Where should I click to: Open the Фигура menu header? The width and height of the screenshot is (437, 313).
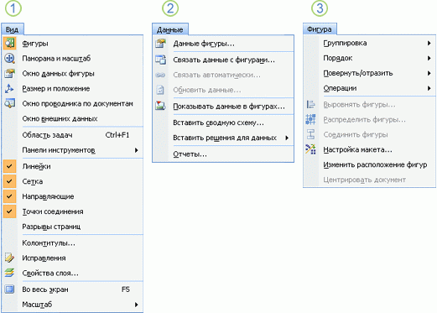320,29
